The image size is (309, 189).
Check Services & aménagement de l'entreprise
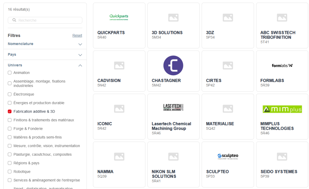(x=10, y=180)
